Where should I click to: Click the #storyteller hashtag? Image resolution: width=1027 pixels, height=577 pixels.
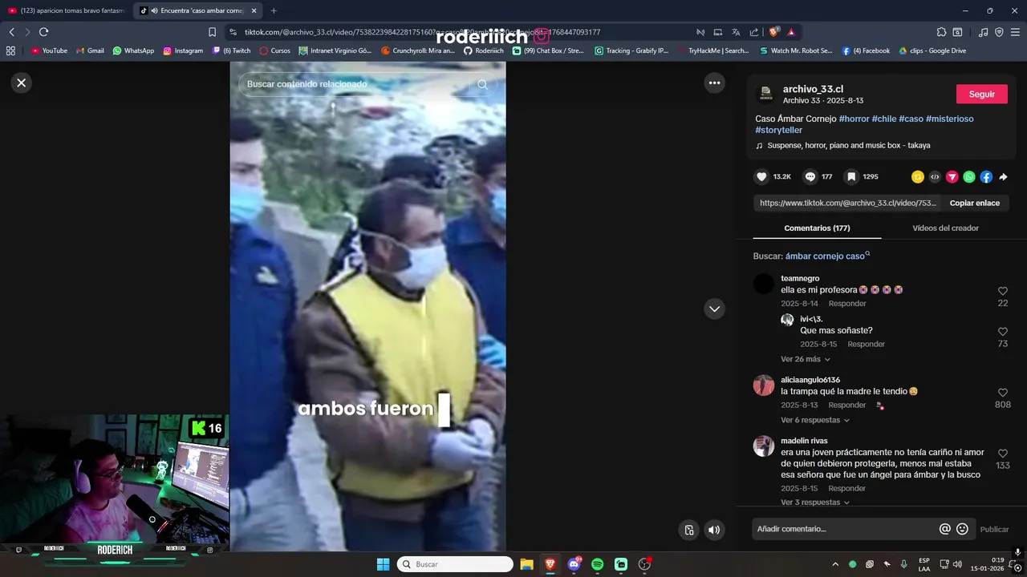pos(778,130)
